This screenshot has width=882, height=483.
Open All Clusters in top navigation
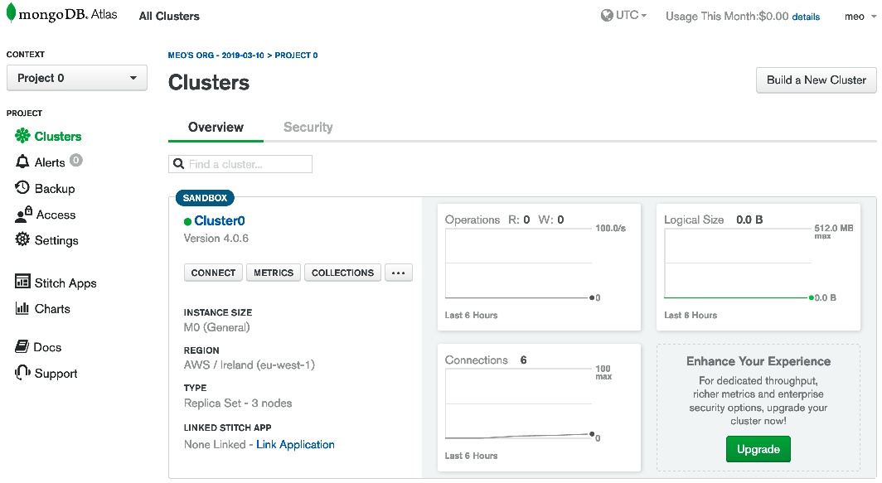coord(169,17)
